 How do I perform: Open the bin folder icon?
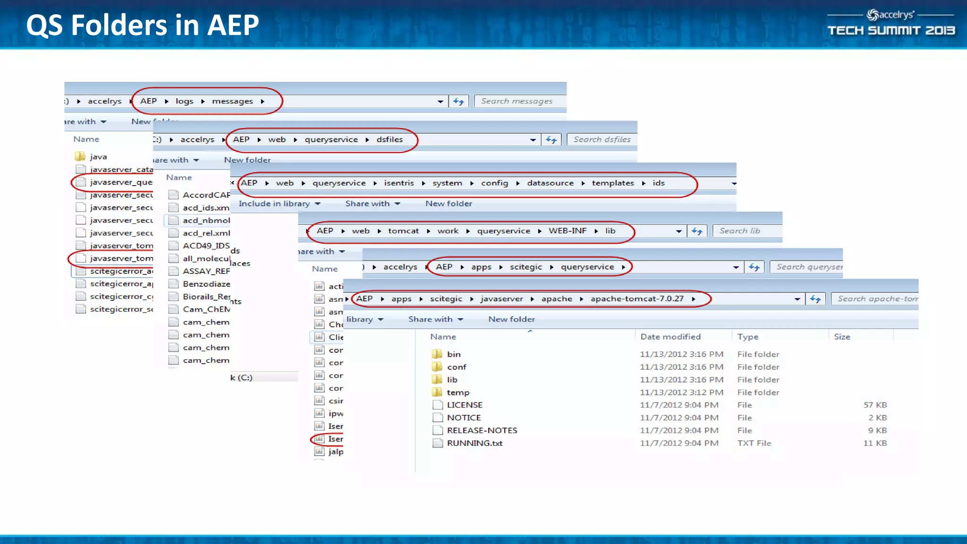(437, 354)
